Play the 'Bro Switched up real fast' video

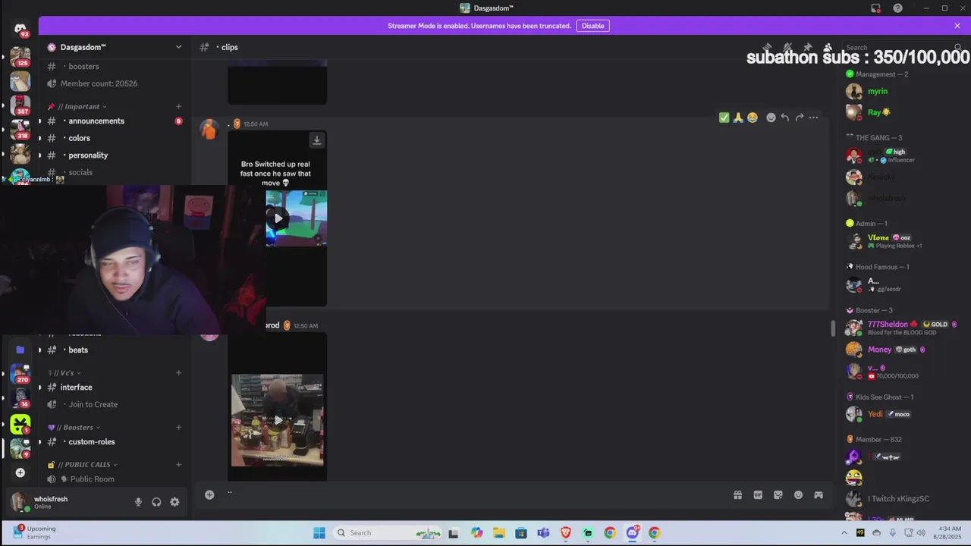point(278,218)
